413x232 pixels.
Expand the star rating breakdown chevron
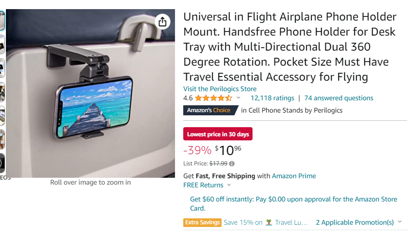click(x=238, y=98)
